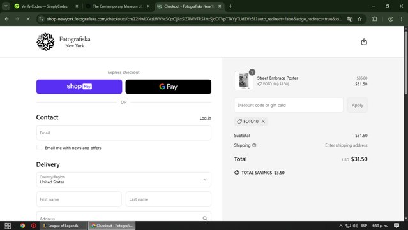The image size is (408, 230).
Task: Click the Street Embrace Poster thumbnail
Action: pyautogui.click(x=244, y=81)
